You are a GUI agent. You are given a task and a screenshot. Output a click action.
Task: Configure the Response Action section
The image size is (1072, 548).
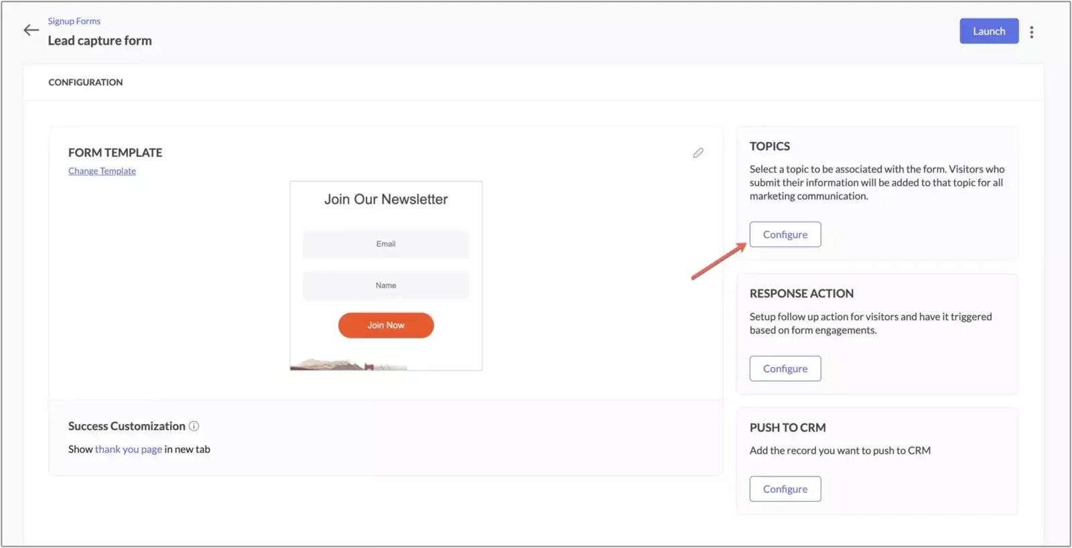[x=785, y=368]
